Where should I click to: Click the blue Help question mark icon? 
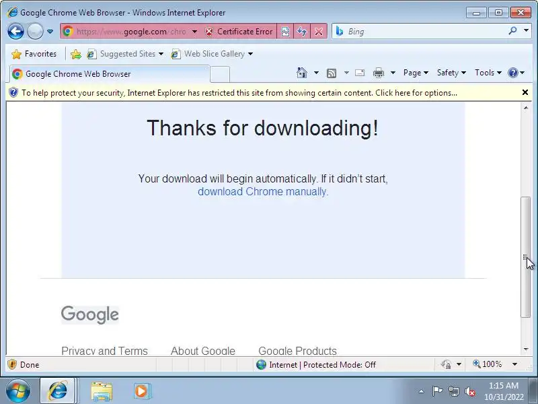coord(512,73)
